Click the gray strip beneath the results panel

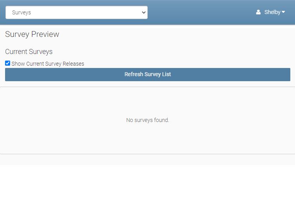(148, 159)
